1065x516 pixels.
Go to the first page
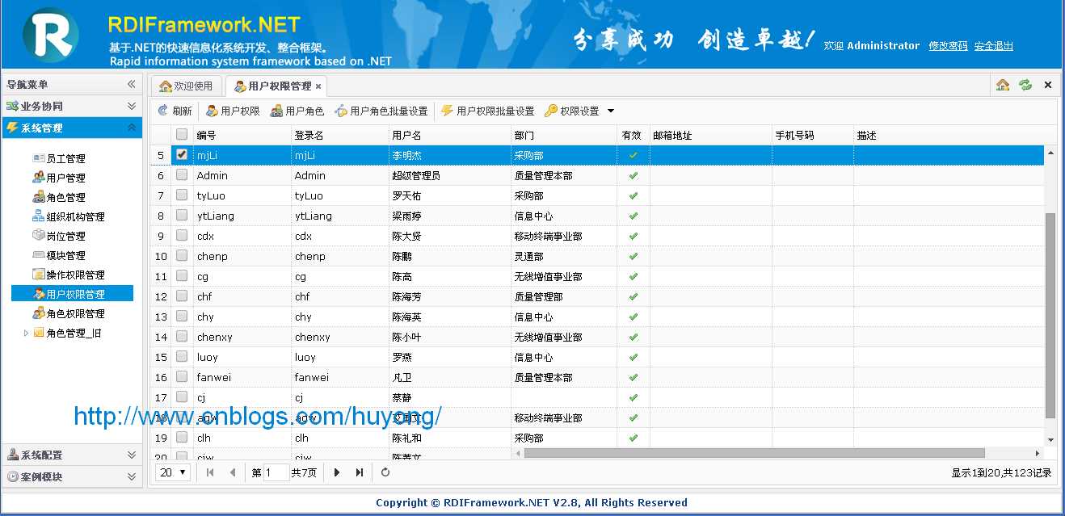(210, 472)
